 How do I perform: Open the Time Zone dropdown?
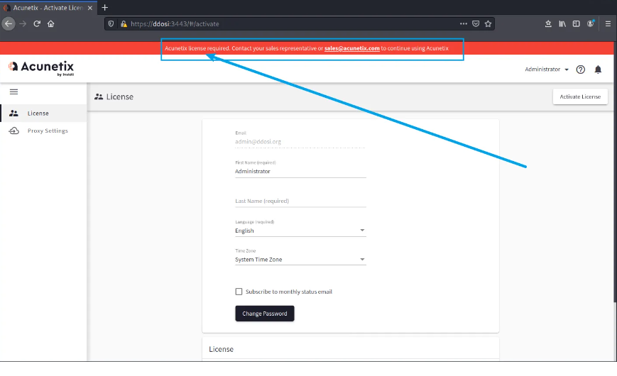(300, 260)
